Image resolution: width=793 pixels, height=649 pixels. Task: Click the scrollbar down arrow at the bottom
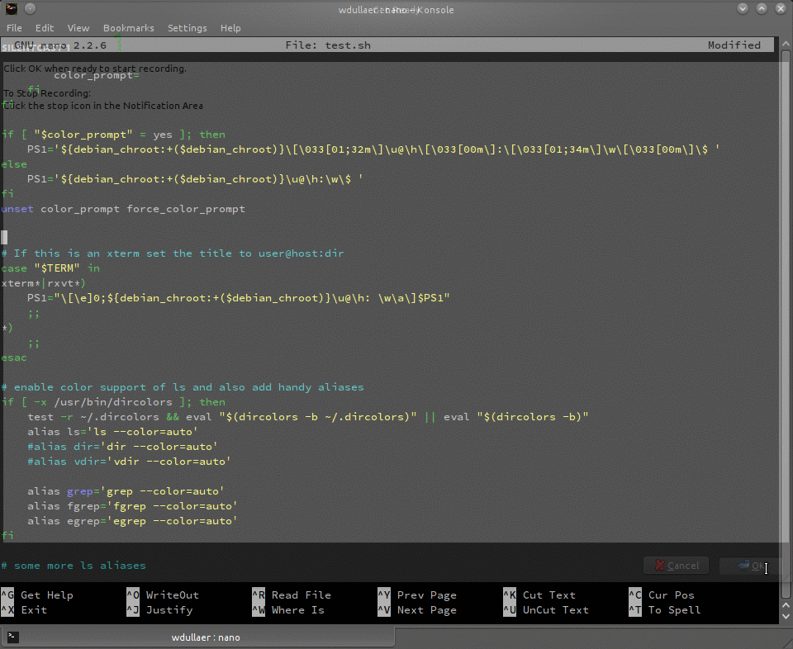click(x=786, y=617)
